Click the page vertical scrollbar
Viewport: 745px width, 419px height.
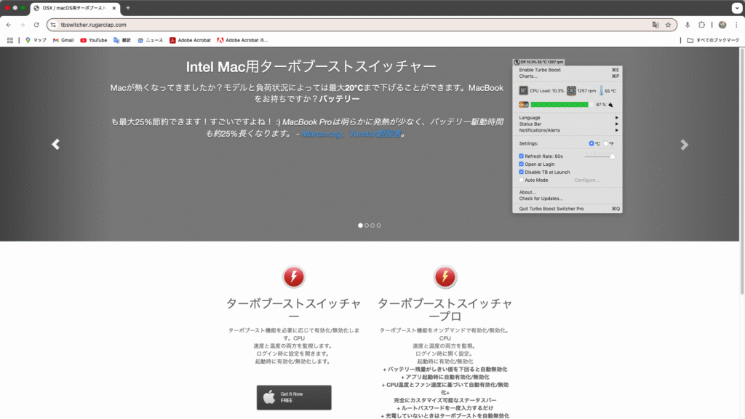pos(742,171)
